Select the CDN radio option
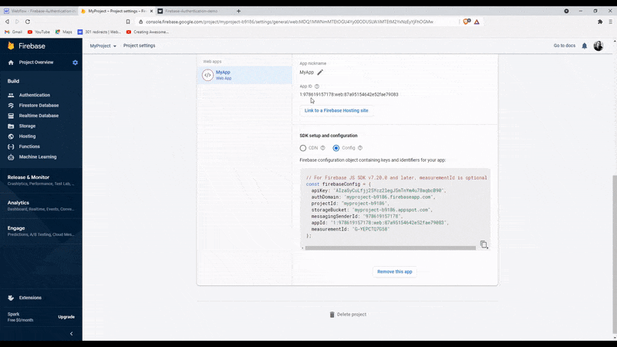Screen dimensions: 617x347 [x=303, y=148]
